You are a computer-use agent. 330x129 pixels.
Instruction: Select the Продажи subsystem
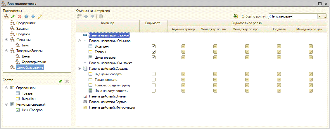[x=23, y=34]
